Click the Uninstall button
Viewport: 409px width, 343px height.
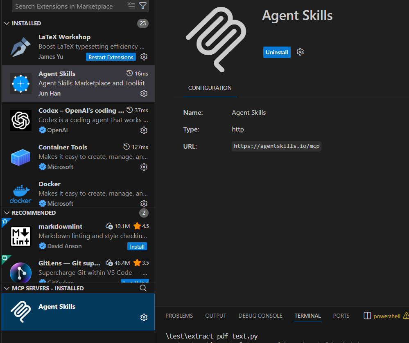tap(277, 52)
